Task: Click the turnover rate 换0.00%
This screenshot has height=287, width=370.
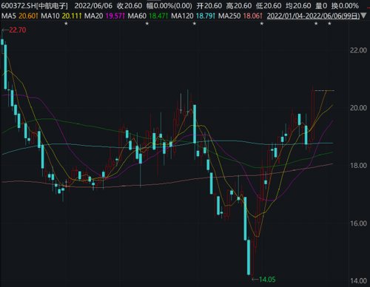Action: coord(345,6)
